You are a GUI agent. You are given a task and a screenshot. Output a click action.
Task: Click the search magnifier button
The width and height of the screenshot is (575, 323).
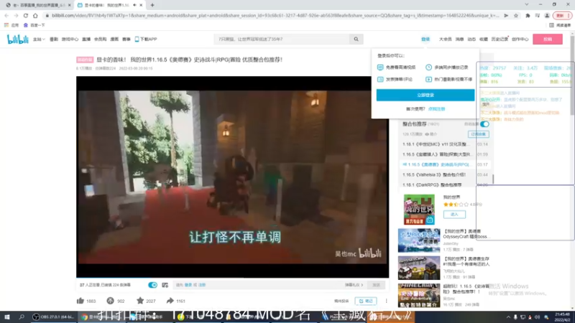(356, 39)
